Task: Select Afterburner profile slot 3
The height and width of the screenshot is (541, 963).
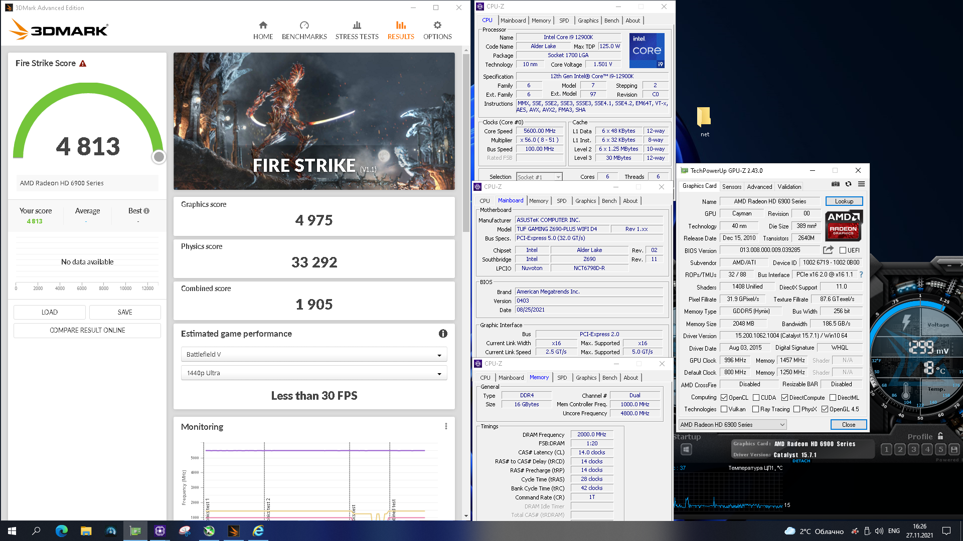Action: 913,449
